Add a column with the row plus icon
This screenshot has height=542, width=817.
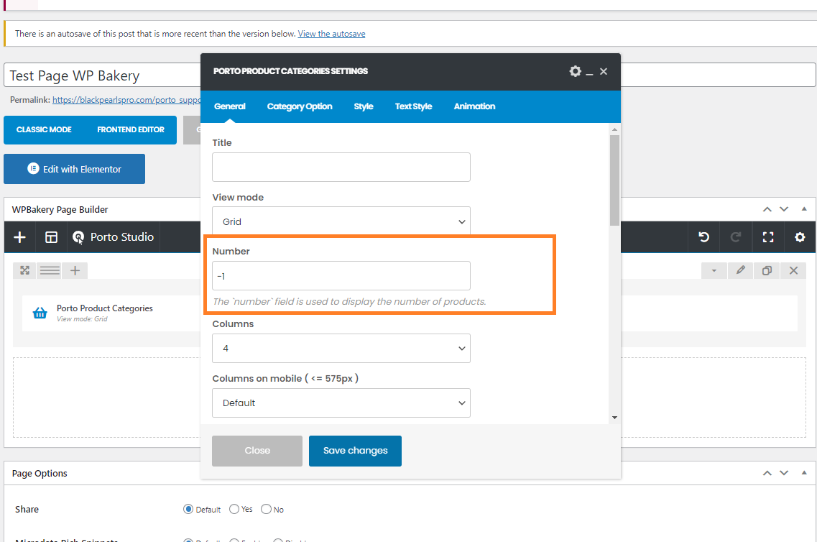[75, 270]
